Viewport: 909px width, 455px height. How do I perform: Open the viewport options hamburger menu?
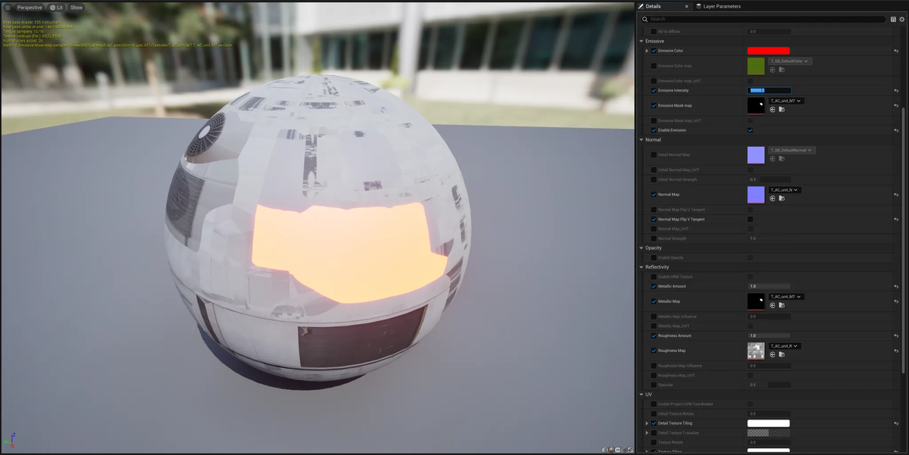7,8
